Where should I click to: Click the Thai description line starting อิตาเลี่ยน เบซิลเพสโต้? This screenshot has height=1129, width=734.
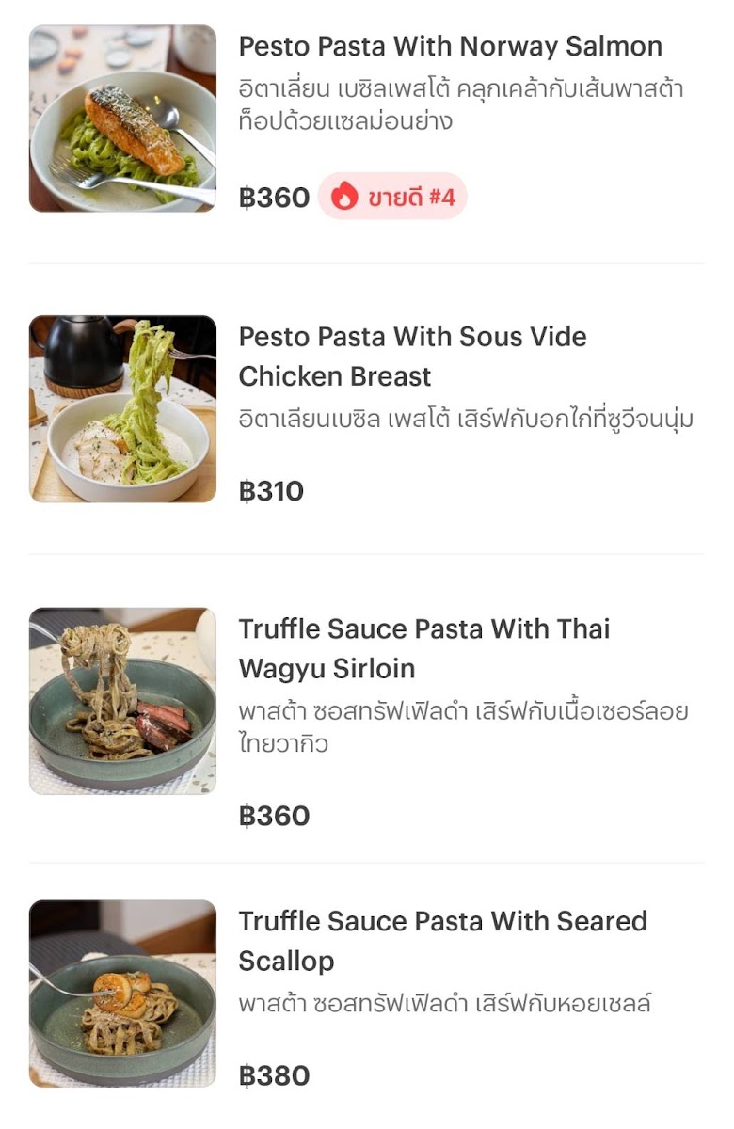pyautogui.click(x=460, y=89)
